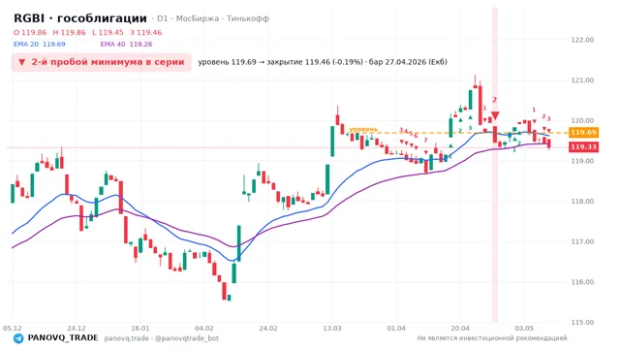Click the orange 'уровень' label on the chart
Image resolution: width=620 pixels, height=349 pixels.
tap(363, 129)
